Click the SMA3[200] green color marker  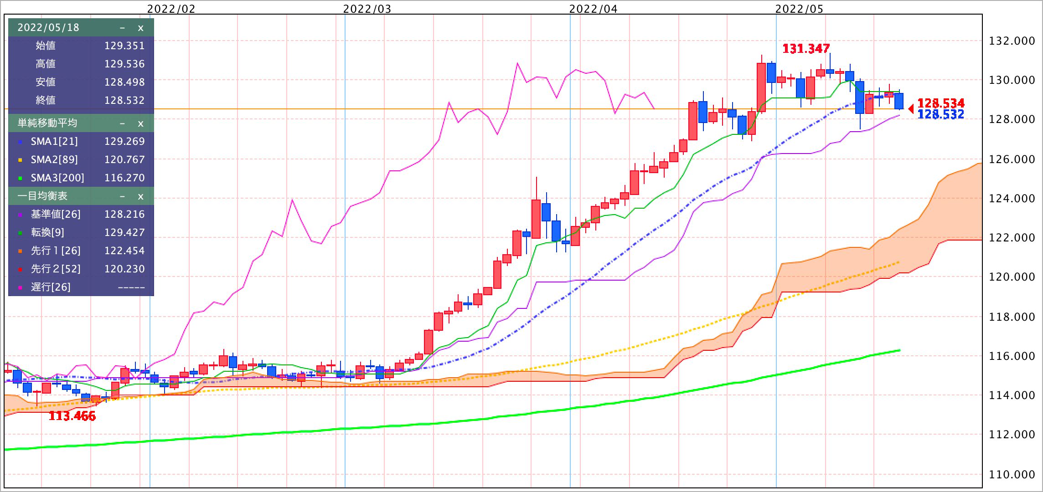point(20,179)
